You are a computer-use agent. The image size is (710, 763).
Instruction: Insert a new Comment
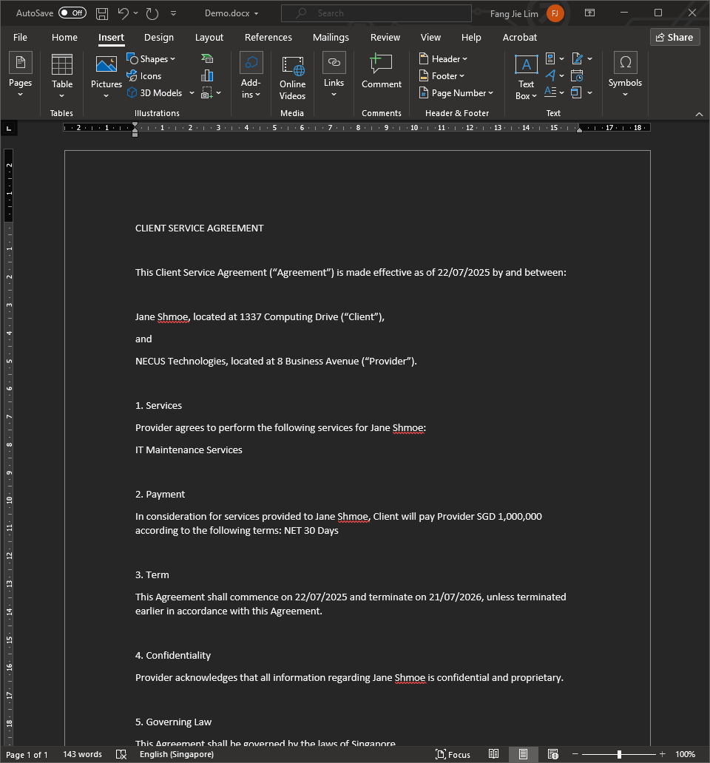382,72
